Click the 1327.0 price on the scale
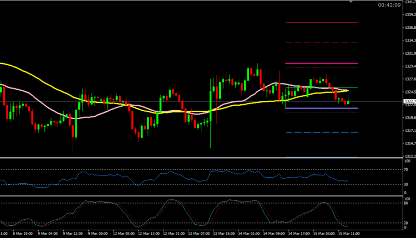Image resolution: width=416 pixels, height=238 pixels. [x=410, y=79]
